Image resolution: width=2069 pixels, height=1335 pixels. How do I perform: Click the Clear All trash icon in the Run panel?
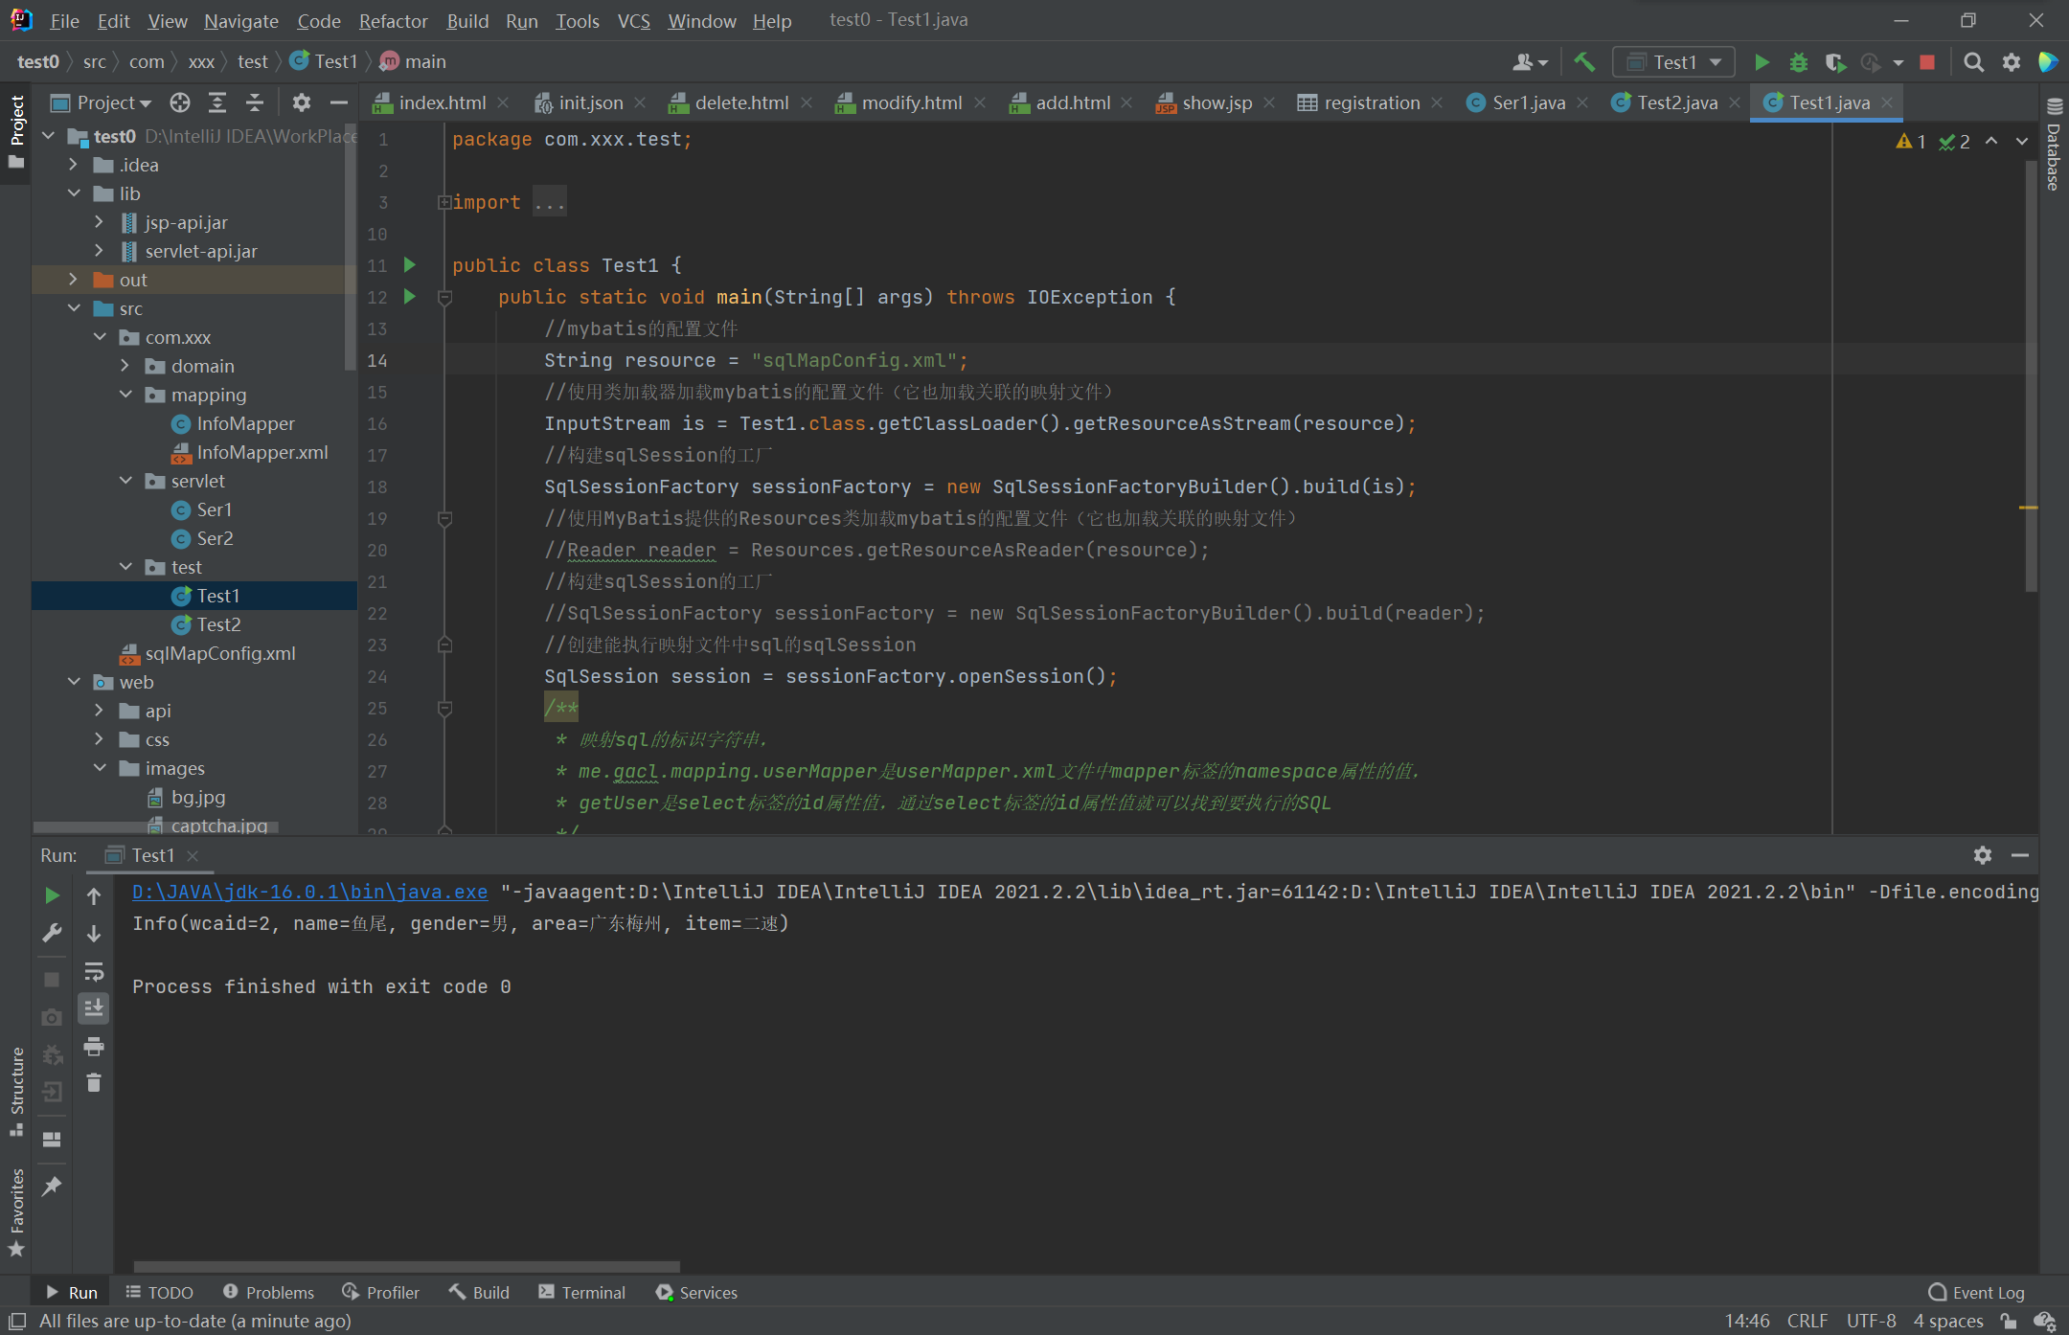(94, 1083)
